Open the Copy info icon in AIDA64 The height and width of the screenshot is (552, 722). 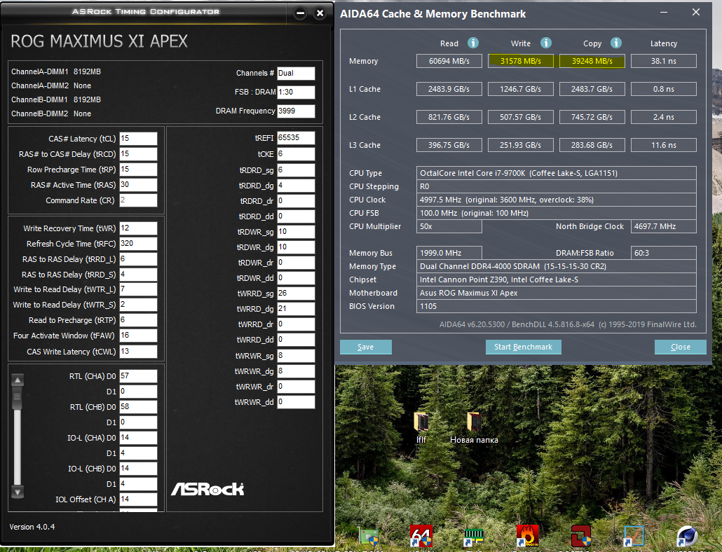click(x=616, y=43)
